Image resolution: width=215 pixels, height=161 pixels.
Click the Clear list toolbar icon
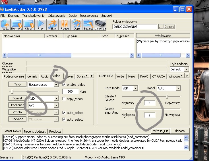[29, 25]
